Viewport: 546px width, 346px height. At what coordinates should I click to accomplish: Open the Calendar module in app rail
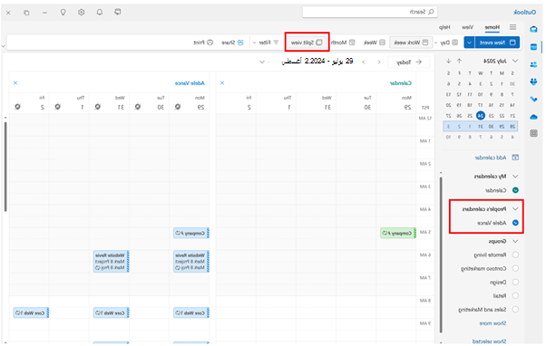pos(533,47)
